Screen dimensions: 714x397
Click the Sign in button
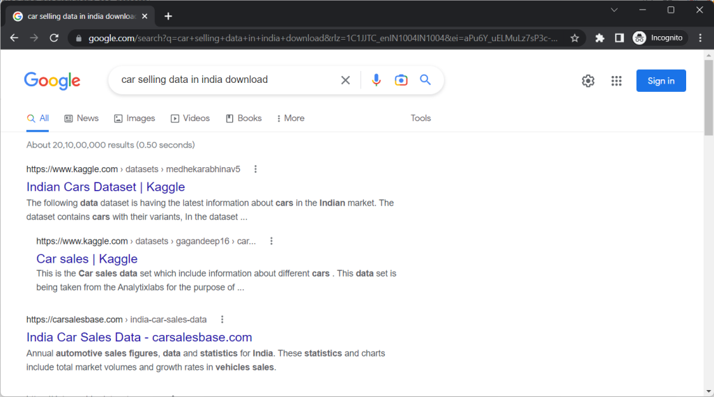(661, 81)
